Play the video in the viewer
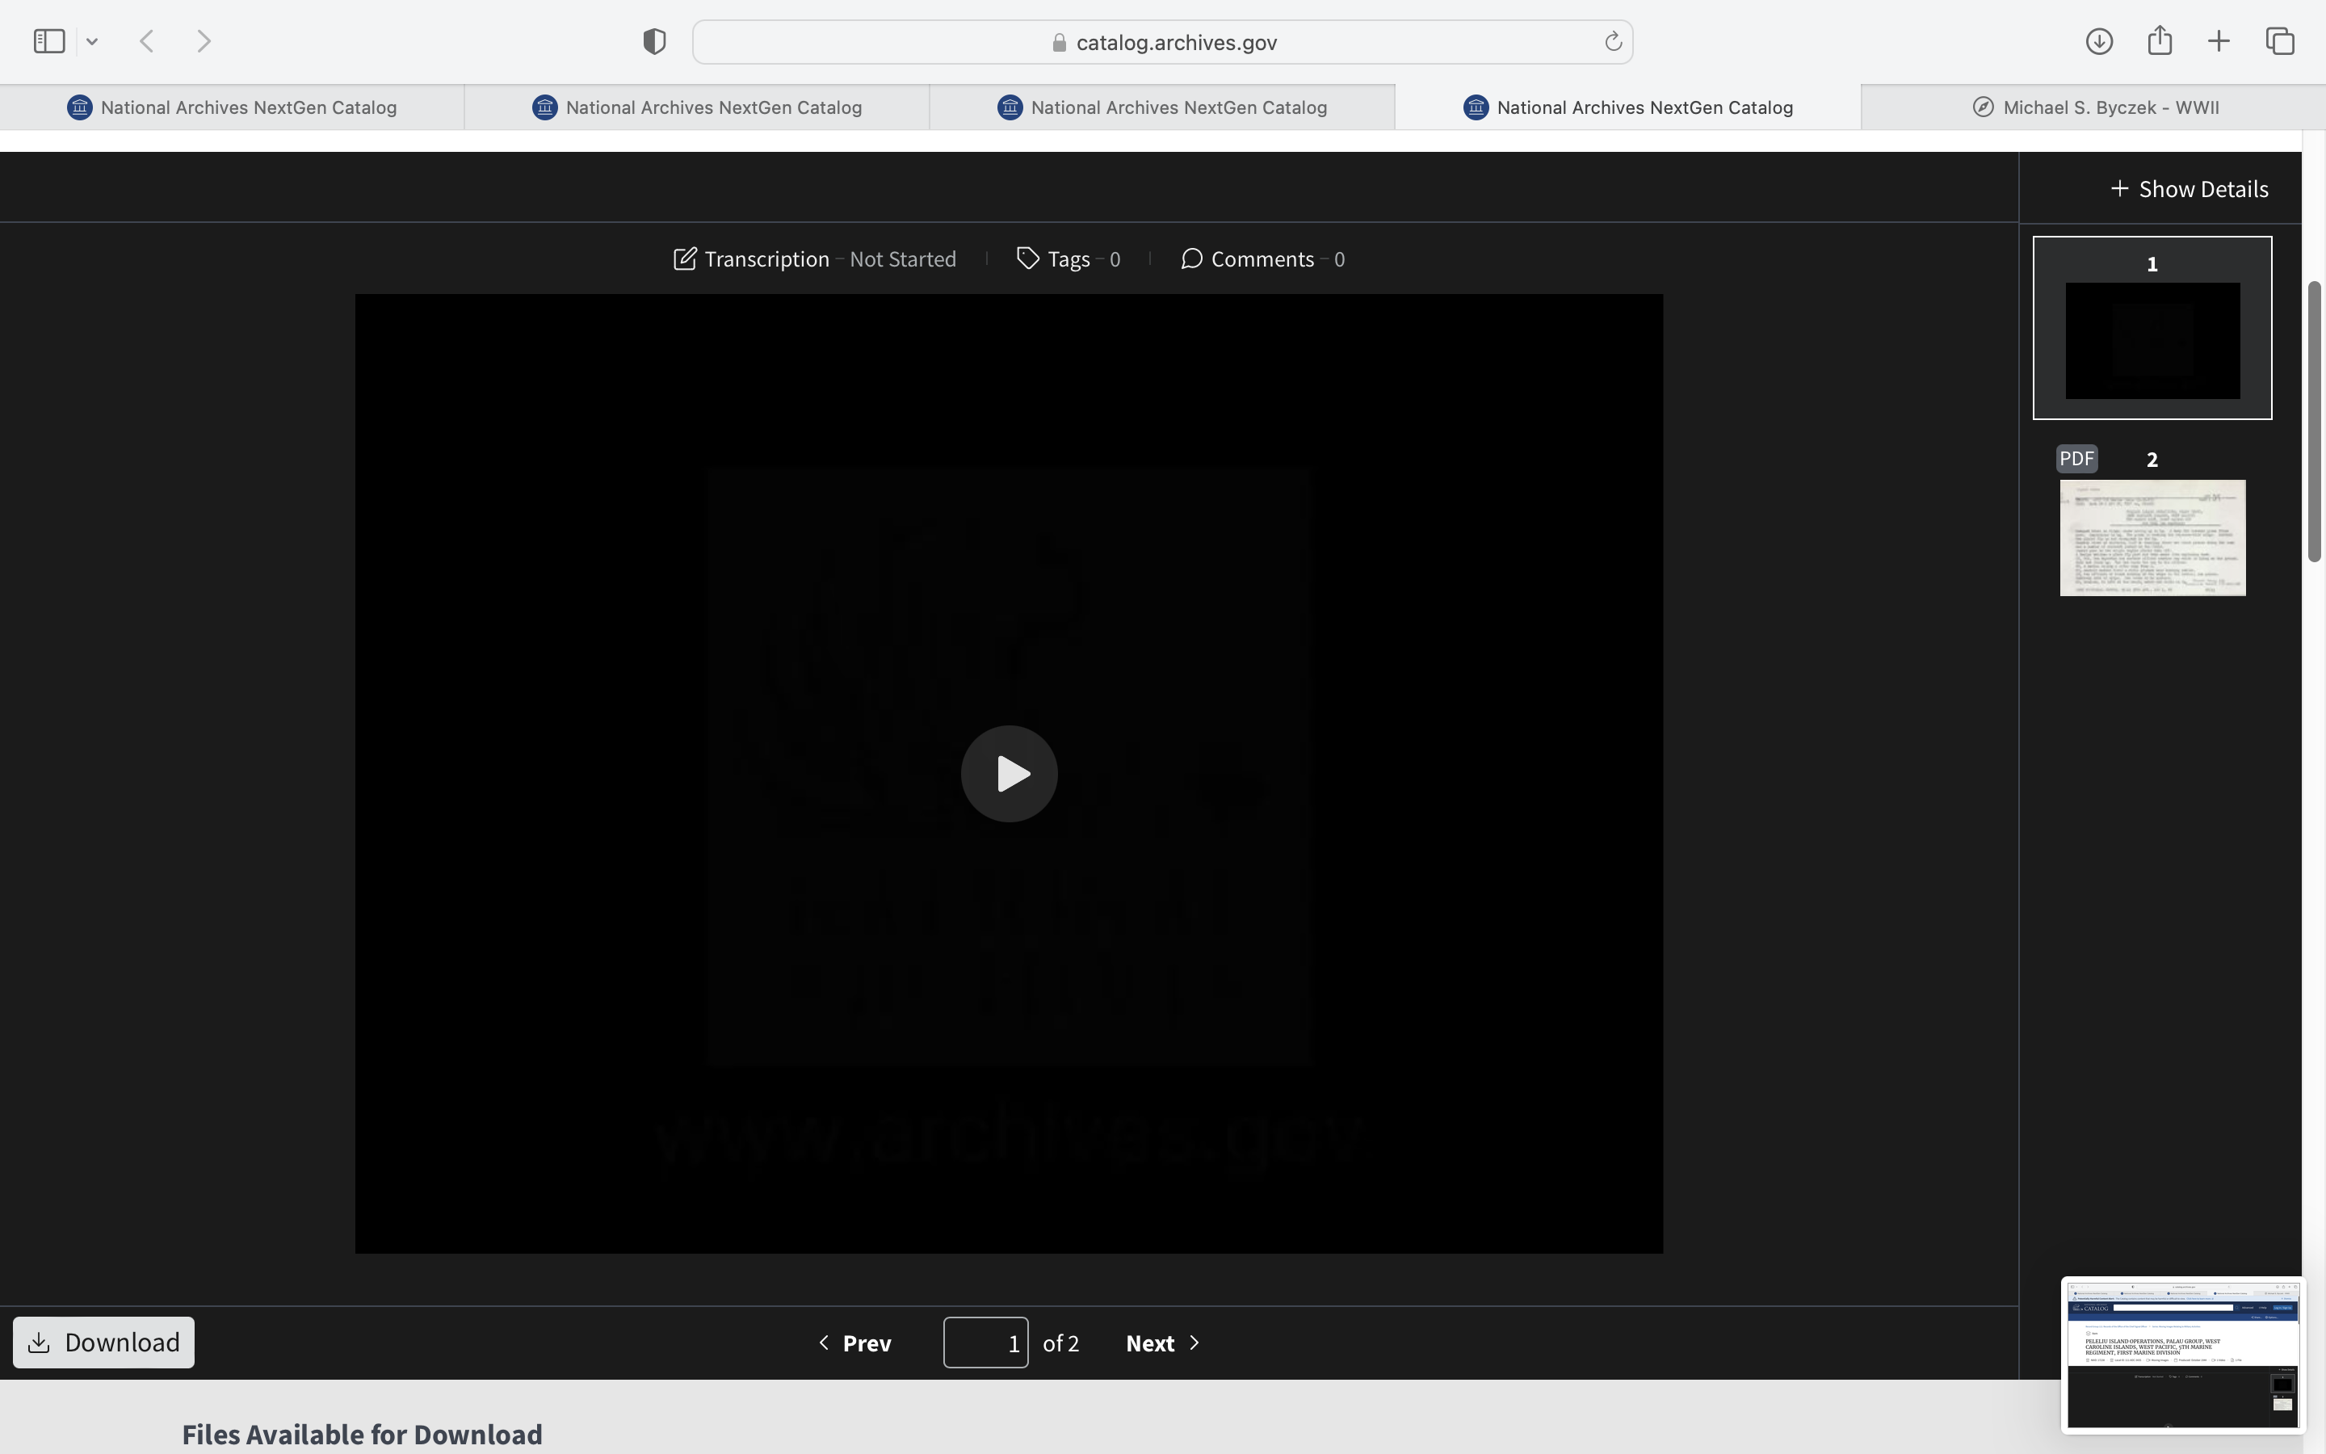 1008,773
